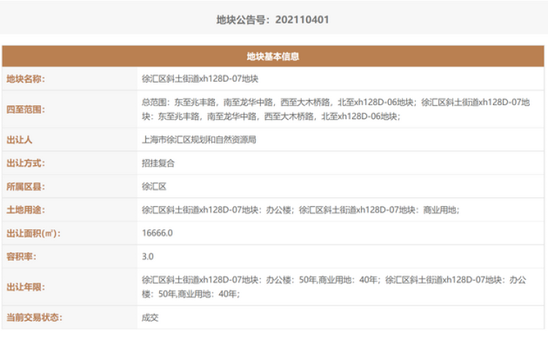The height and width of the screenshot is (339, 548).
Task: Click the 出让人 row label
Action: (x=21, y=140)
